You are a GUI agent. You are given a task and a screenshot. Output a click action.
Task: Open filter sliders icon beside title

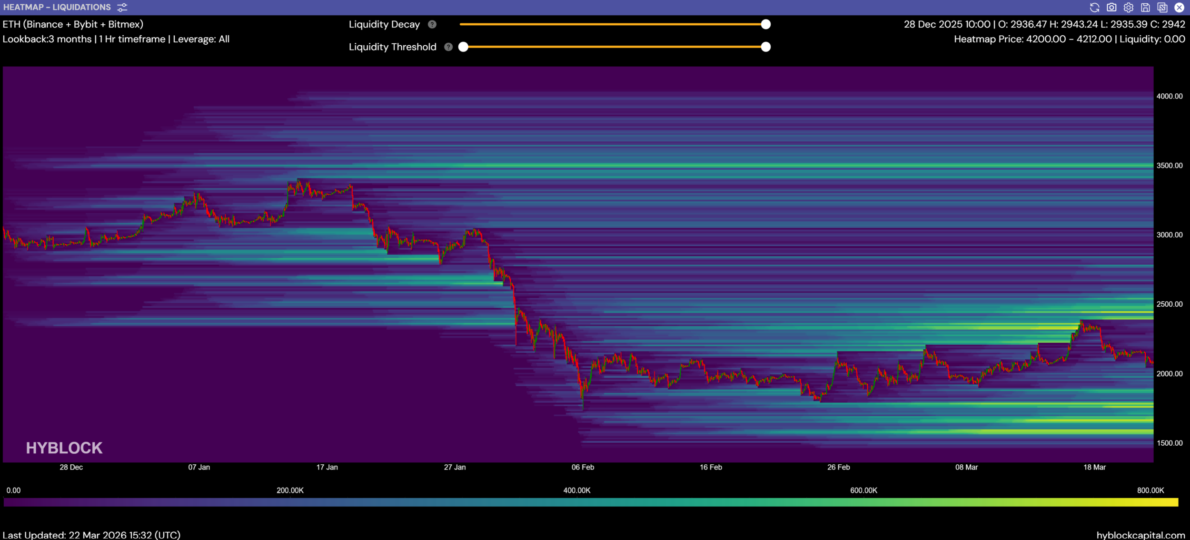coord(122,7)
